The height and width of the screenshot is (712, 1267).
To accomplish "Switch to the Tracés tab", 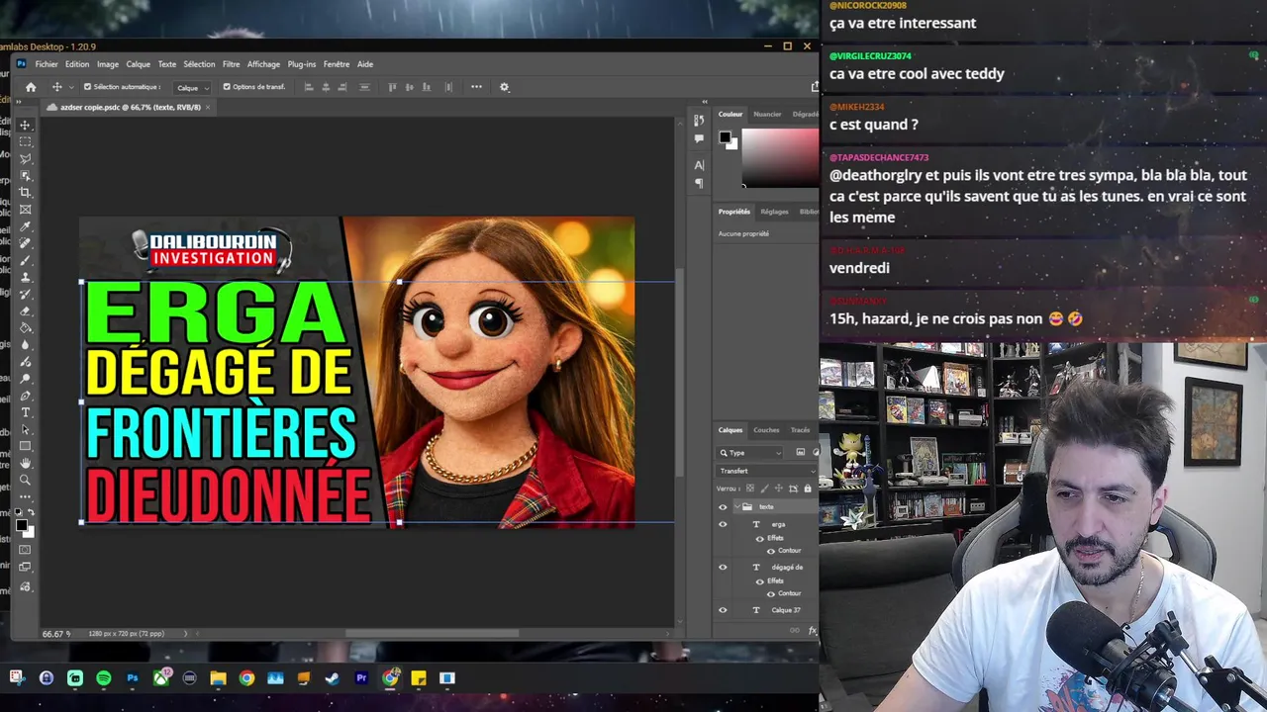I will 801,430.
